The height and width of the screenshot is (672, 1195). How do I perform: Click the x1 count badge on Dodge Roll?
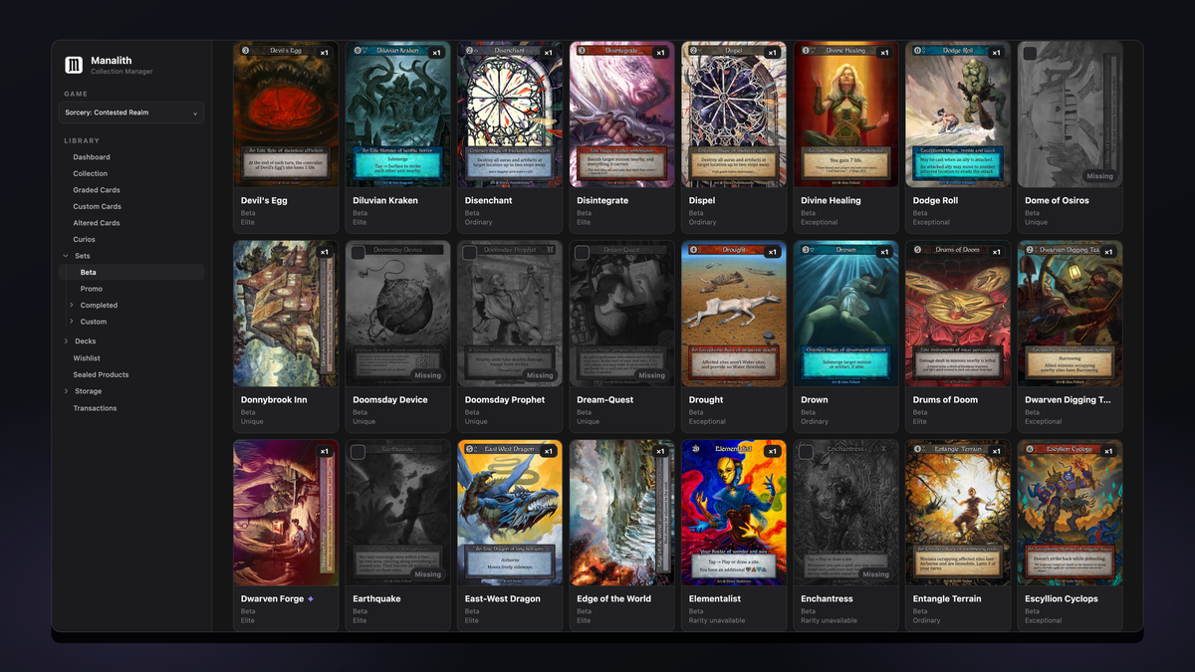pyautogui.click(x=997, y=53)
